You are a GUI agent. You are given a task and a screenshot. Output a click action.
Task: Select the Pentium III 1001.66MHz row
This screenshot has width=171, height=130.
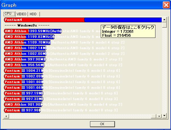[62, 88]
